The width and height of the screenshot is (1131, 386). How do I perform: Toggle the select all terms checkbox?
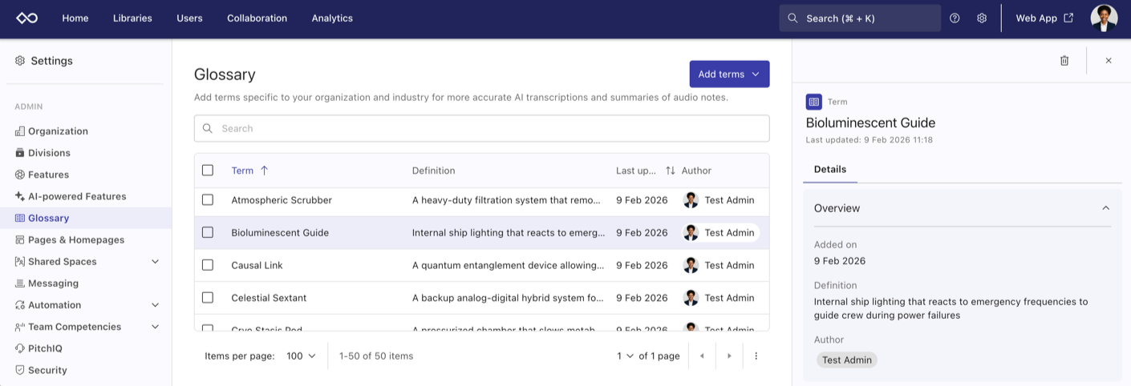pos(208,171)
